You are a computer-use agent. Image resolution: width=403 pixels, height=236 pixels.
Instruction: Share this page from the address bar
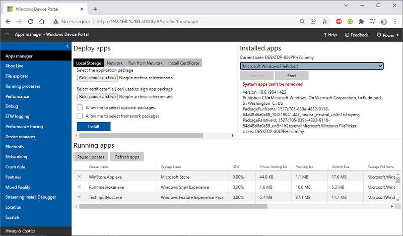[x=313, y=22]
